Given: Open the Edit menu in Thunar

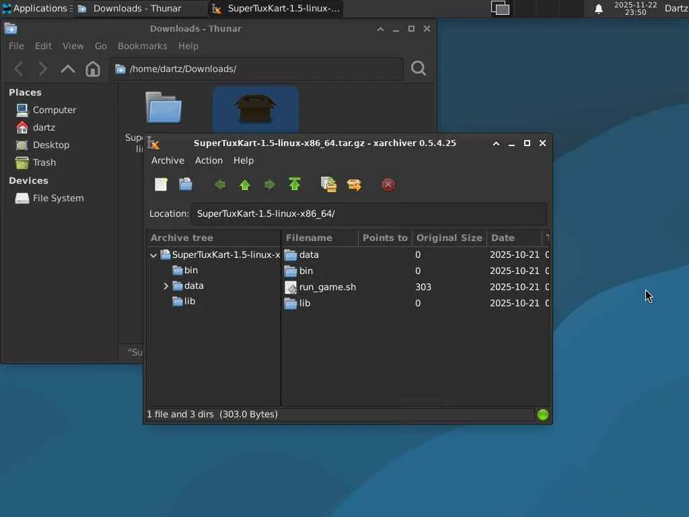Looking at the screenshot, I should (x=43, y=46).
